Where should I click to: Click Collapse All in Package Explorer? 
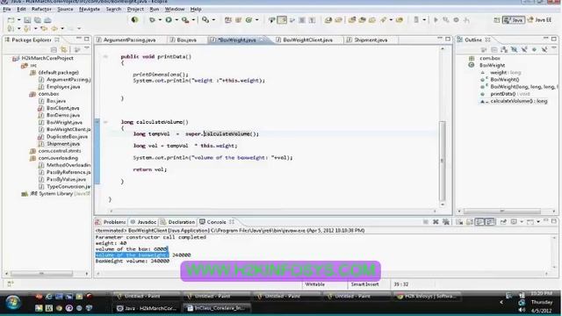point(54,49)
